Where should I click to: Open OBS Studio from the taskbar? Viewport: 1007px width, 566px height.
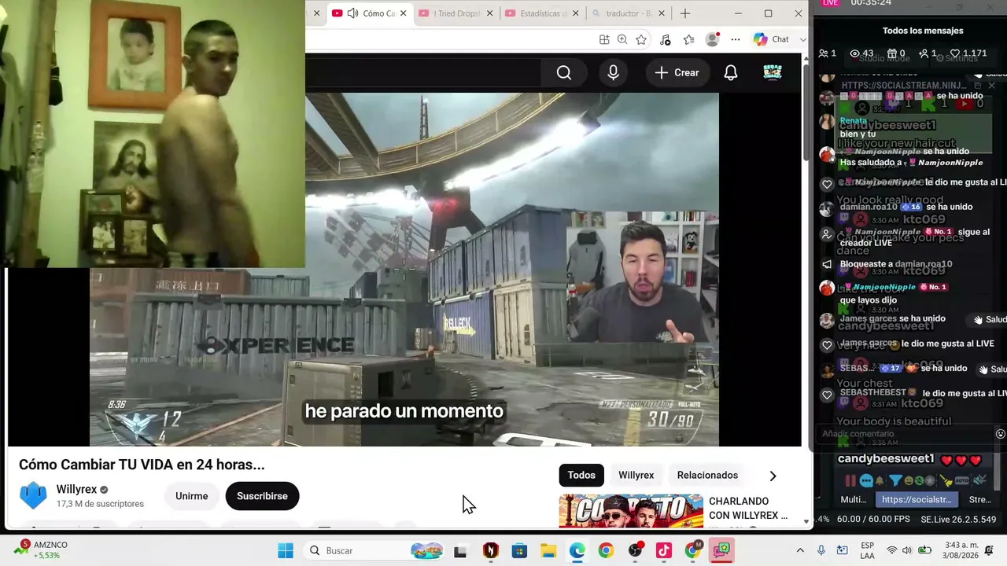coord(635,550)
